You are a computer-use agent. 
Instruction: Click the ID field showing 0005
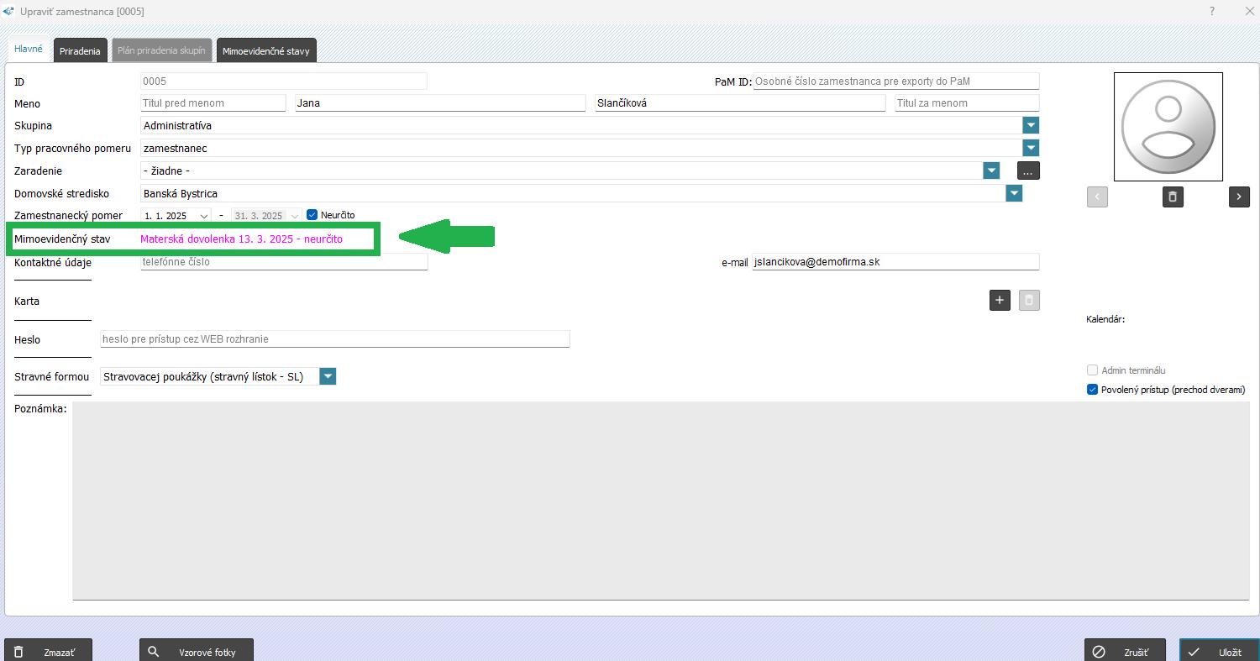[284, 81]
